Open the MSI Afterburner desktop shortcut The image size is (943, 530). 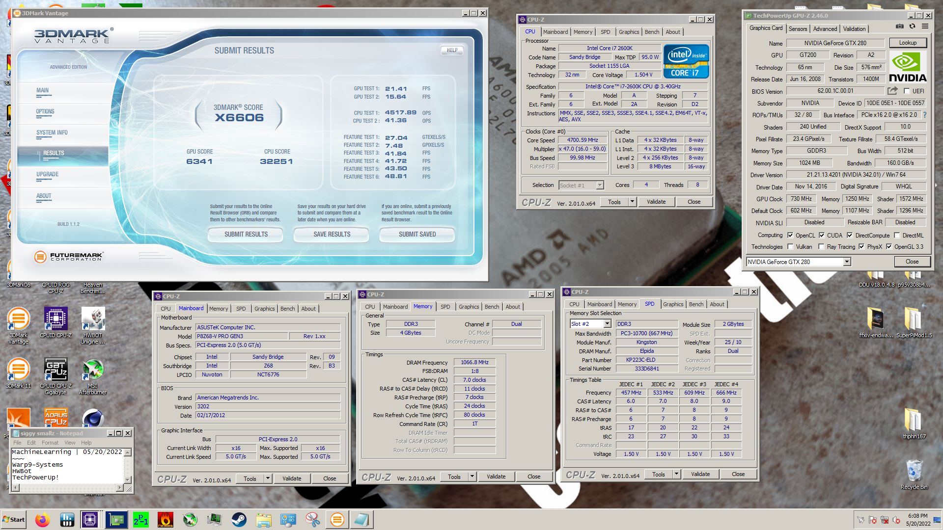click(x=93, y=376)
